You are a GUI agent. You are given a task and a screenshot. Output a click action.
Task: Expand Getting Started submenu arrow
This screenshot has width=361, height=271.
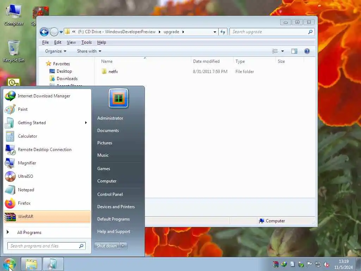(x=86, y=122)
